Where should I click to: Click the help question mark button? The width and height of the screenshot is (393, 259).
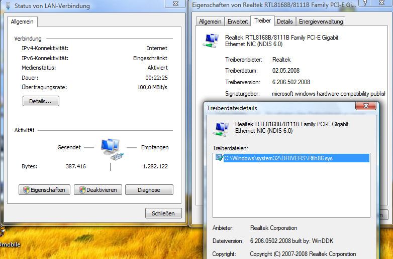click(365, 3)
